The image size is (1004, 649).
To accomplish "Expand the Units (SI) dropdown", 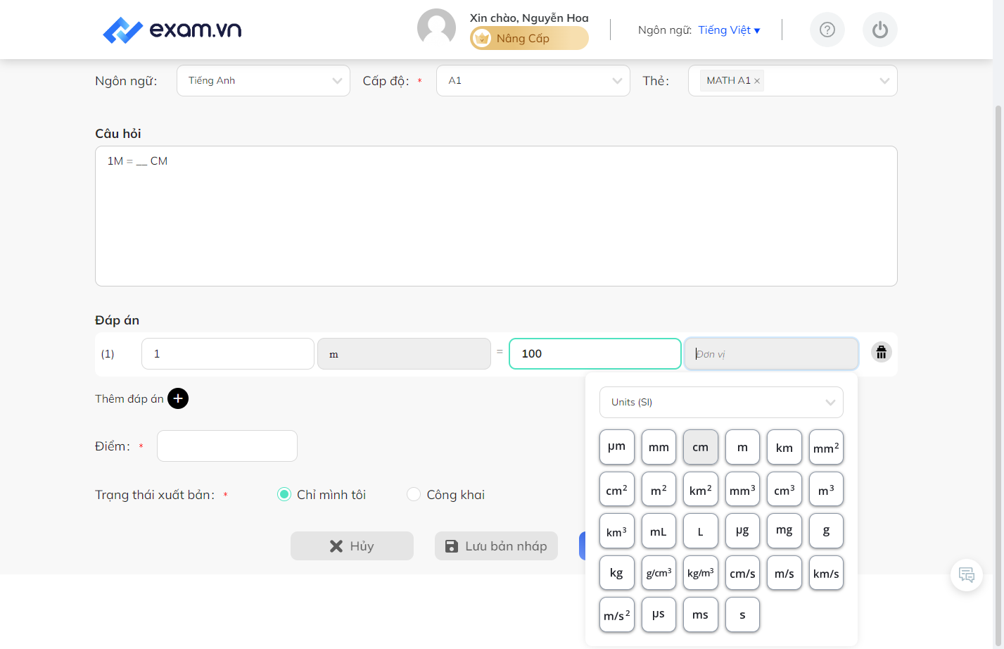I will tap(721, 402).
